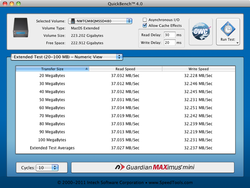Click the small drive icon in volume selector

pos(73,21)
